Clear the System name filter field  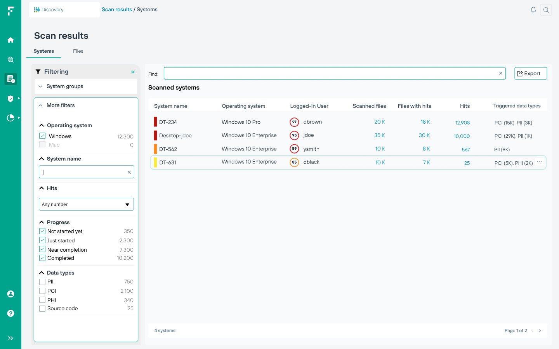tap(129, 172)
